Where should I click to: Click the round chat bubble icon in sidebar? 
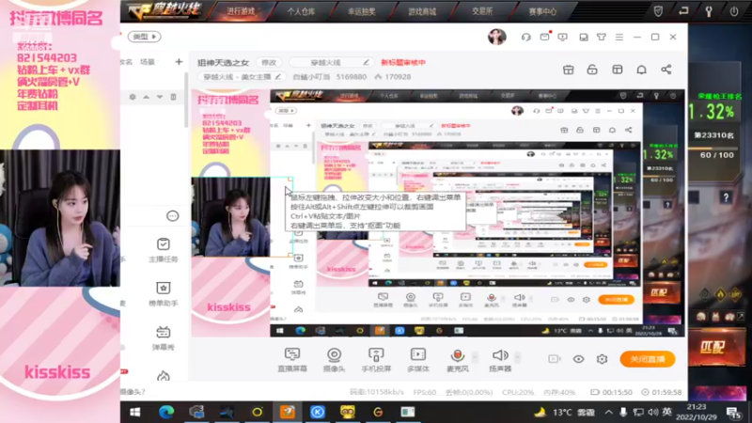(173, 216)
